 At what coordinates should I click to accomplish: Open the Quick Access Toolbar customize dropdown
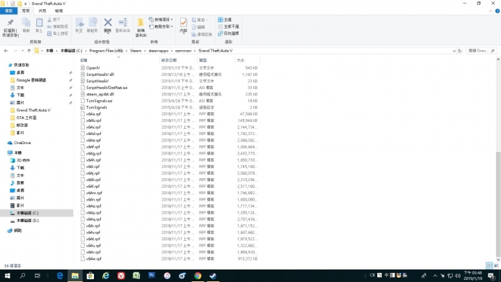click(x=25, y=4)
